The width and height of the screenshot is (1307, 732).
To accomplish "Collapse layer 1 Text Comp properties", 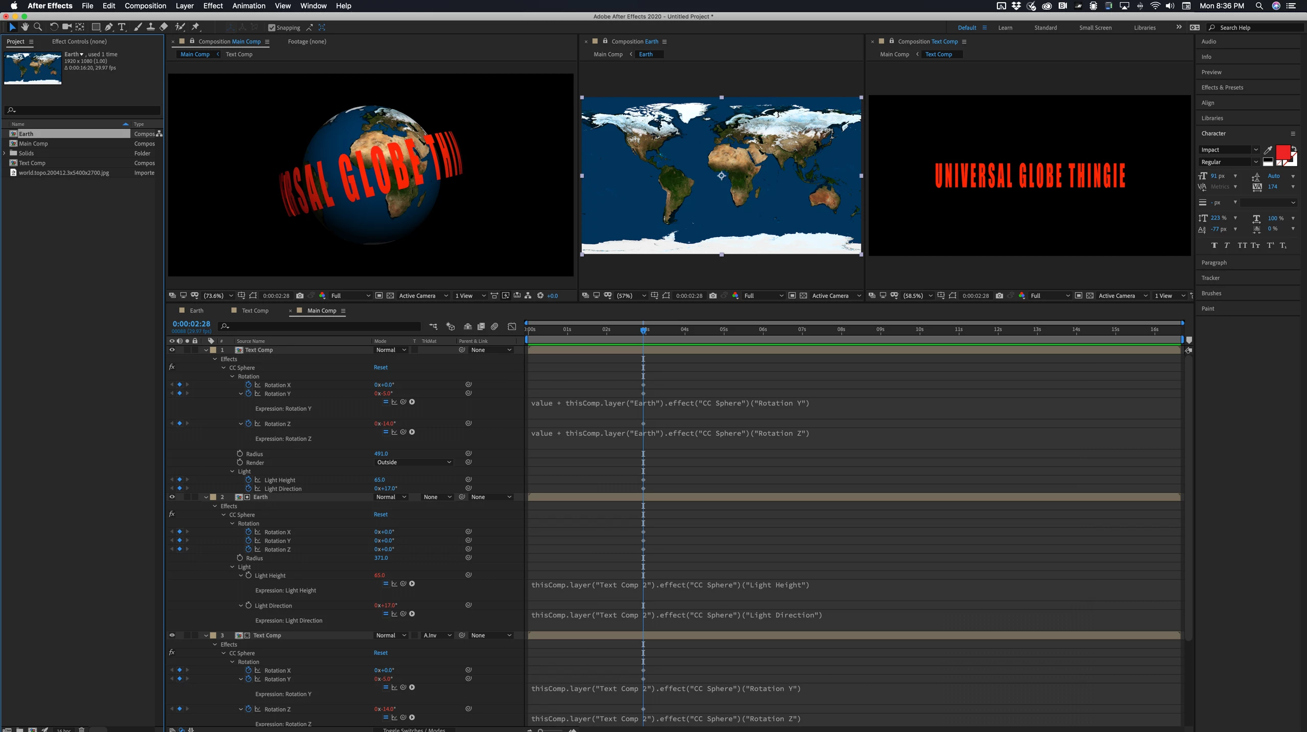I will [206, 350].
